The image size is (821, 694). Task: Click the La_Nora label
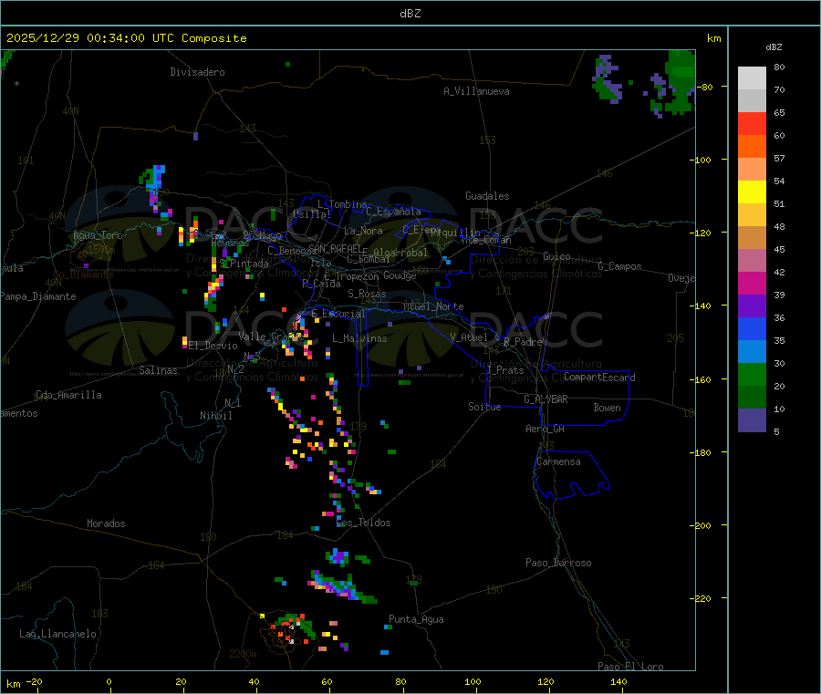(363, 231)
